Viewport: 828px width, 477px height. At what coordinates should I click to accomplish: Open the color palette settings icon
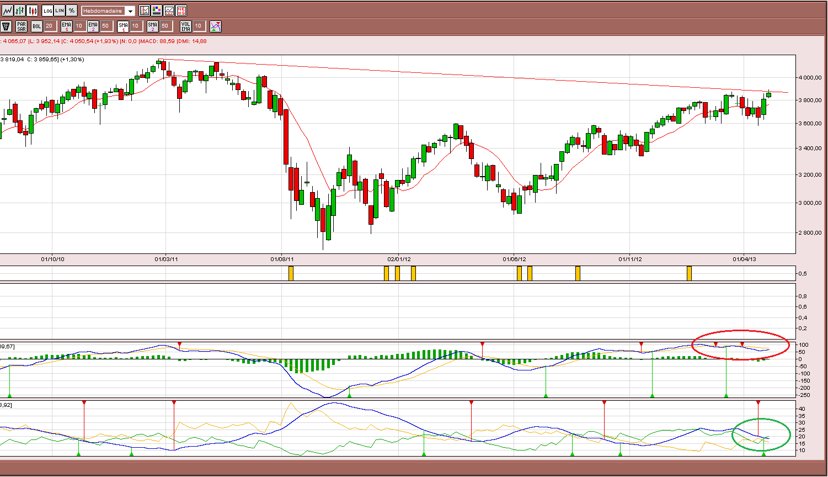pos(157,10)
